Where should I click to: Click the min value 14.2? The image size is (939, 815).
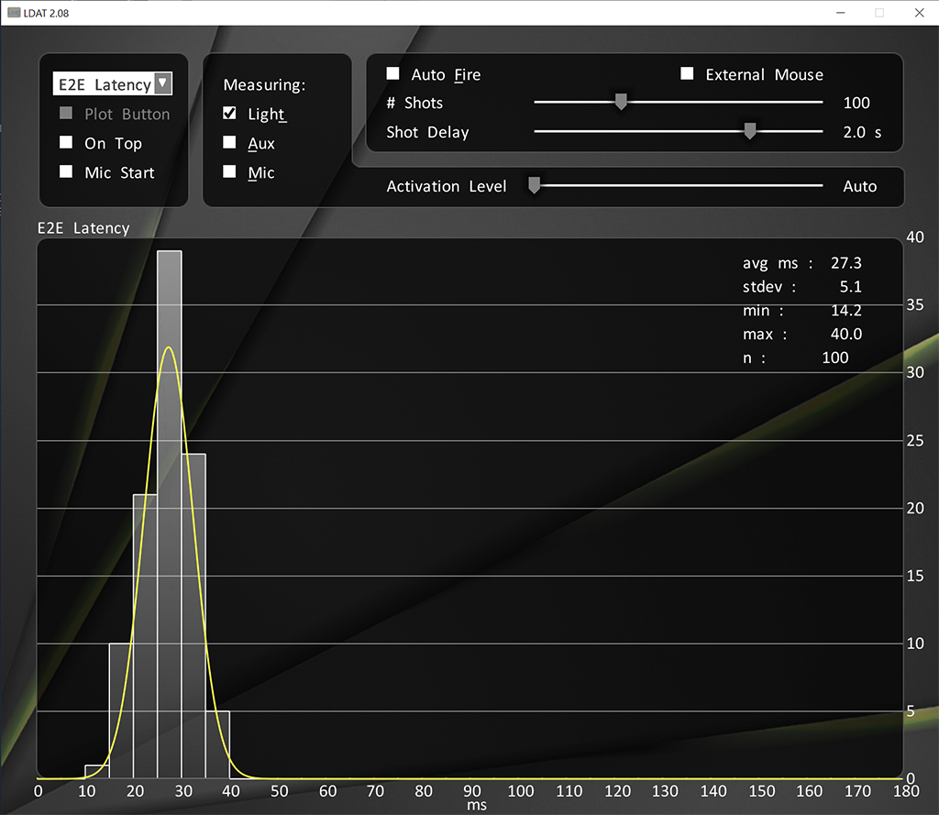(845, 310)
